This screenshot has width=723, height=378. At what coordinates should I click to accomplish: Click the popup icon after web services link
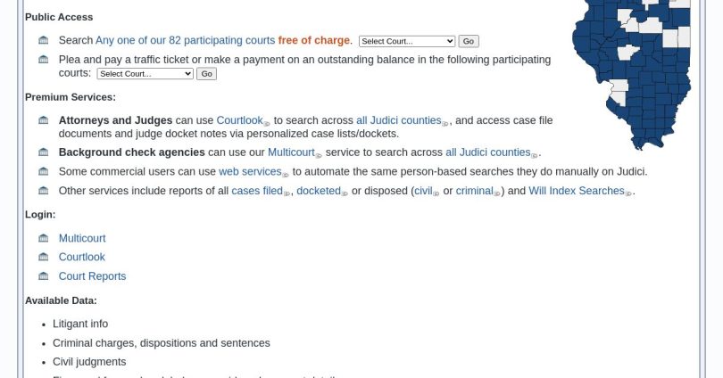pos(286,175)
